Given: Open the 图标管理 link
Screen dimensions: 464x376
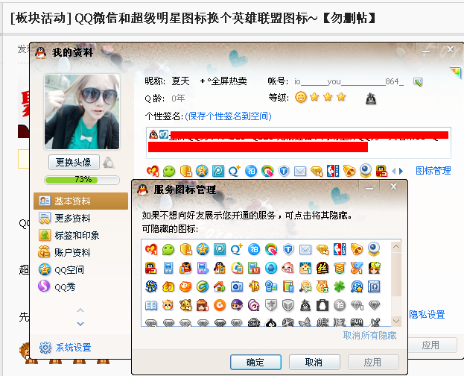Looking at the screenshot, I should click(x=433, y=171).
